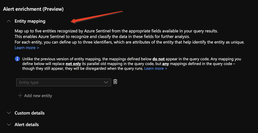Image resolution: width=258 pixels, height=133 pixels.
Task: Open Learn more link under entity description
Action: (x=27, y=48)
